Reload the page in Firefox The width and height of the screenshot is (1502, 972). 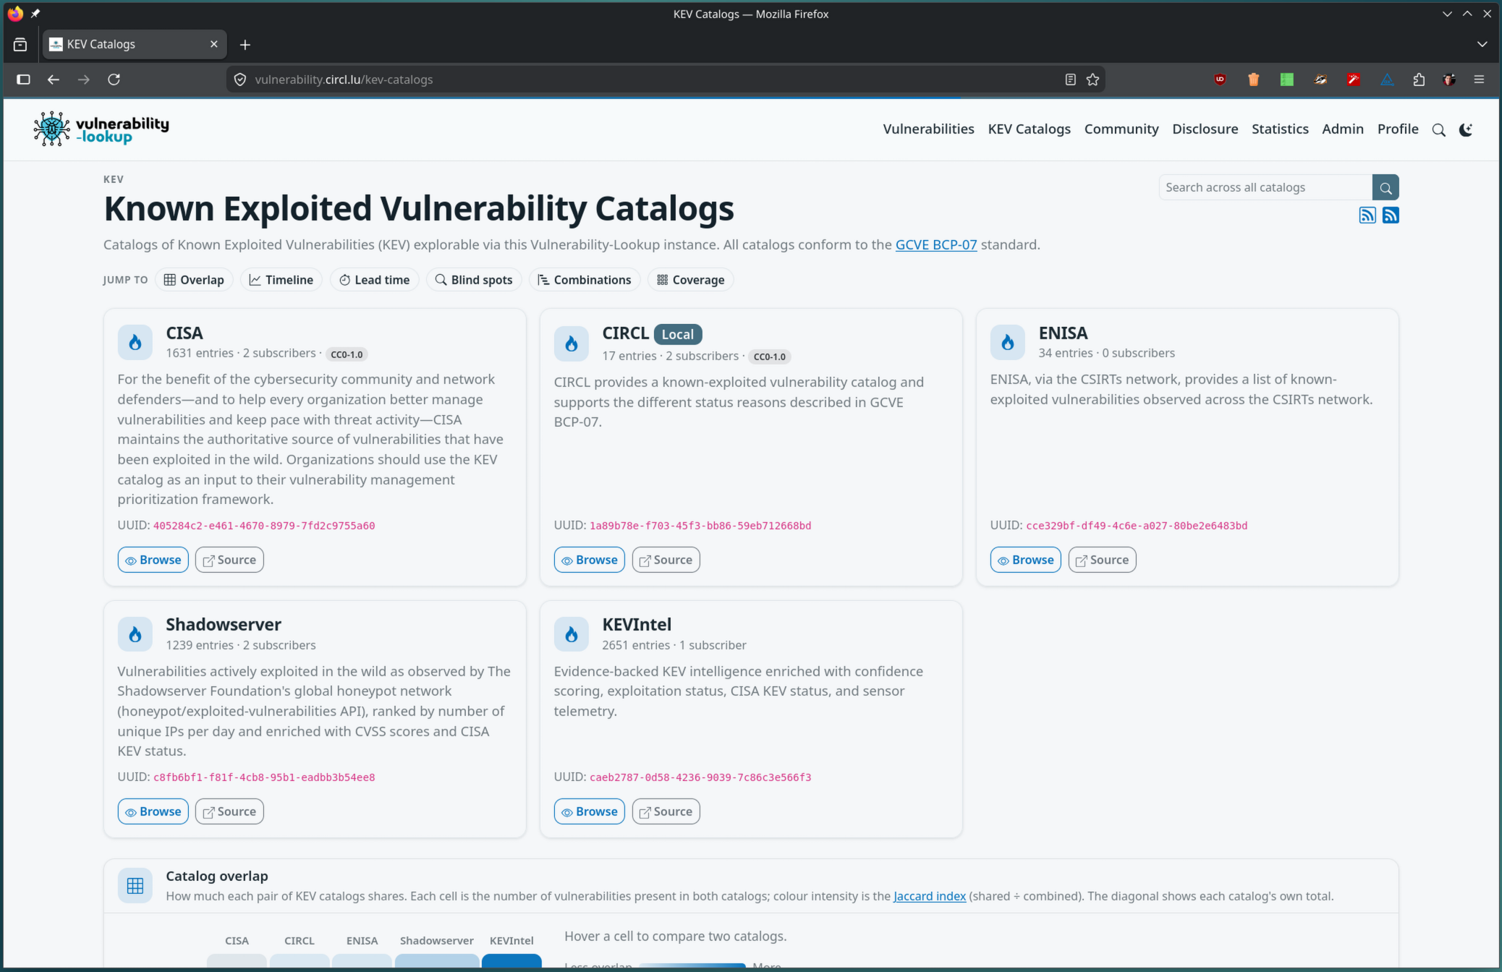click(114, 80)
